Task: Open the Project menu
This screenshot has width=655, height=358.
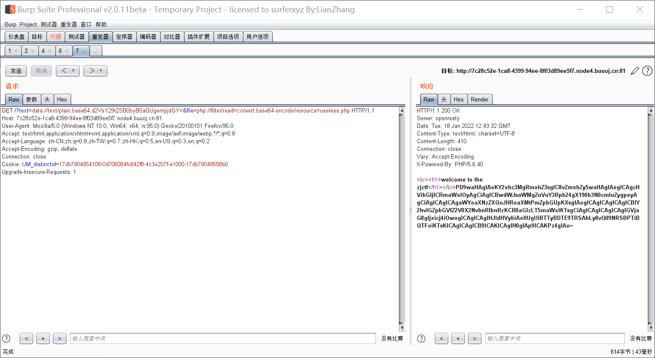Action: [x=28, y=25]
